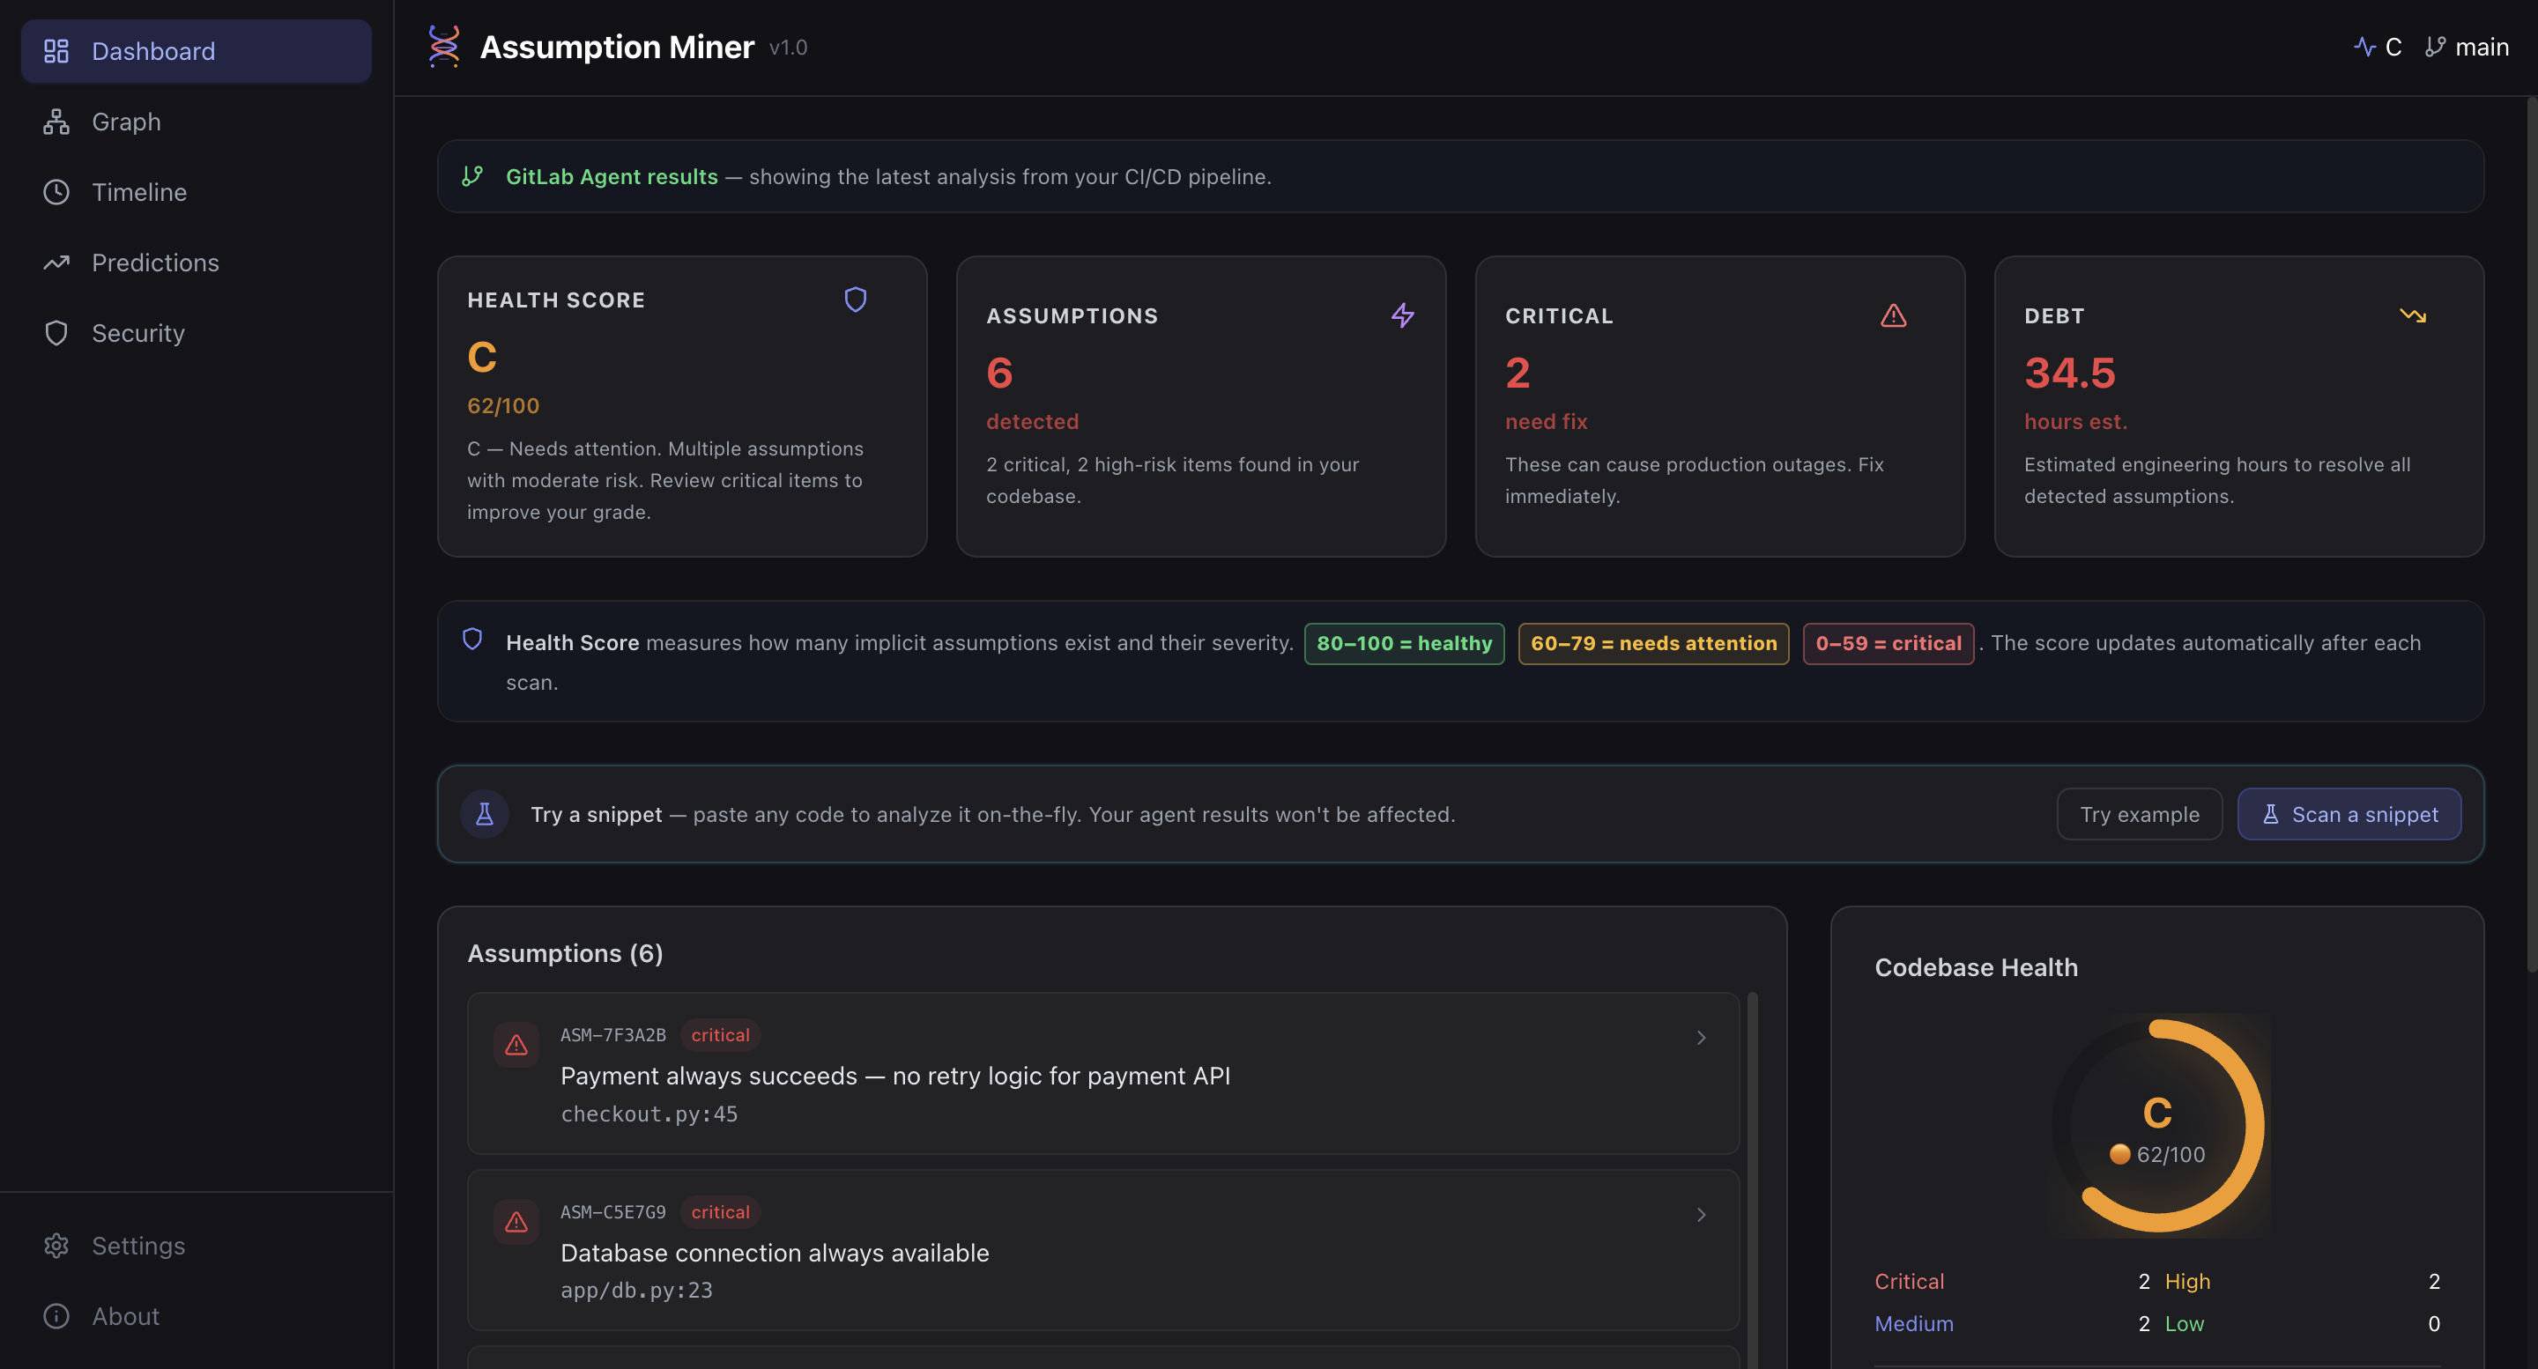Click the lightning bolt icon in Assumptions card

tap(1402, 315)
